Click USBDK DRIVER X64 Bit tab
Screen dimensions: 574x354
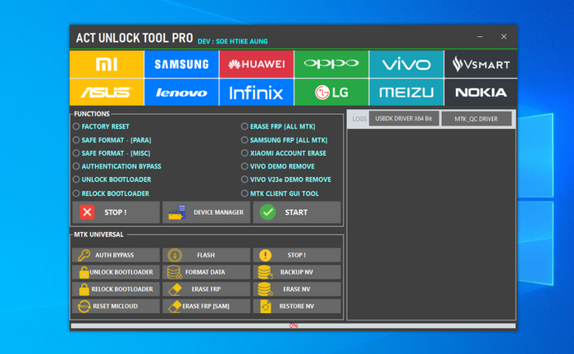[403, 119]
